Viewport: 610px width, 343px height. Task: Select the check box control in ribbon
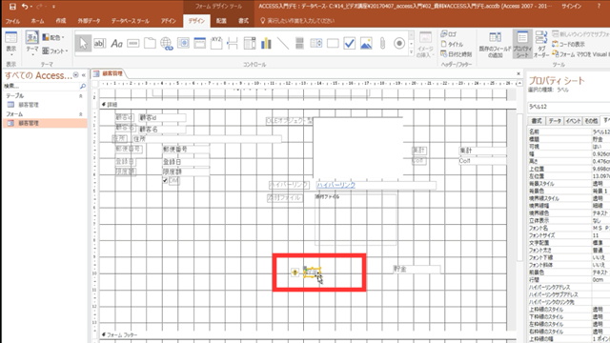(x=350, y=43)
